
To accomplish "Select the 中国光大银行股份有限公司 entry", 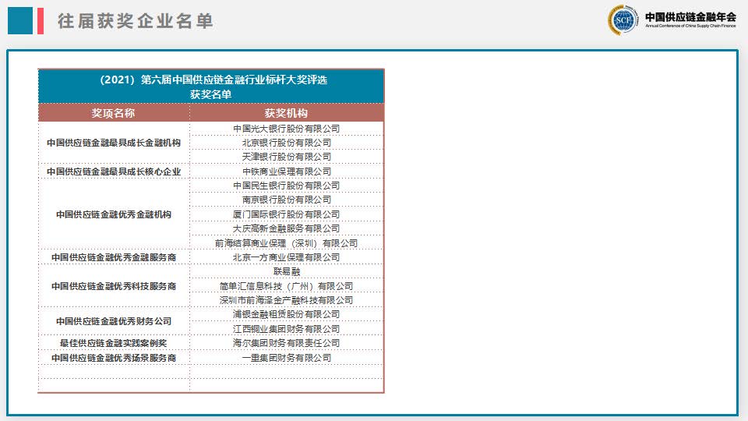I will point(286,129).
